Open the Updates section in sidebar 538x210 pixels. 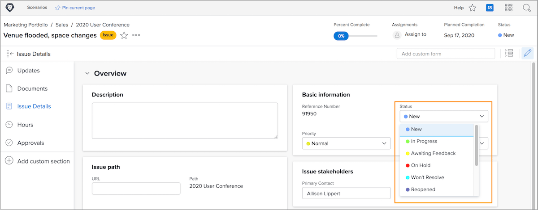[28, 71]
